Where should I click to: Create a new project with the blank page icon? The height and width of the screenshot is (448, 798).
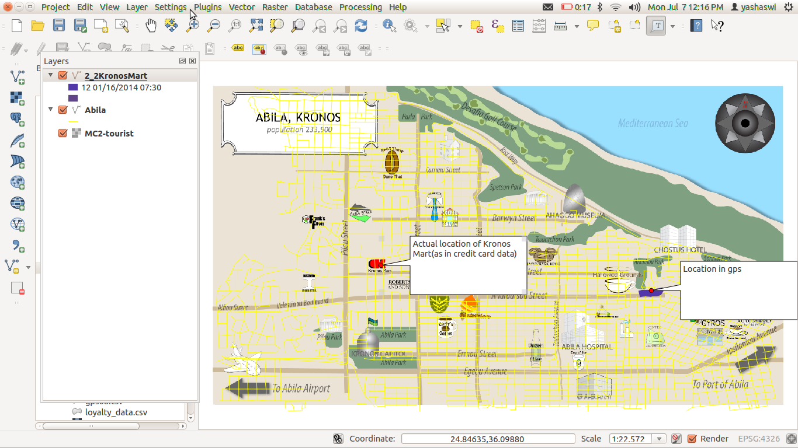tap(17, 26)
